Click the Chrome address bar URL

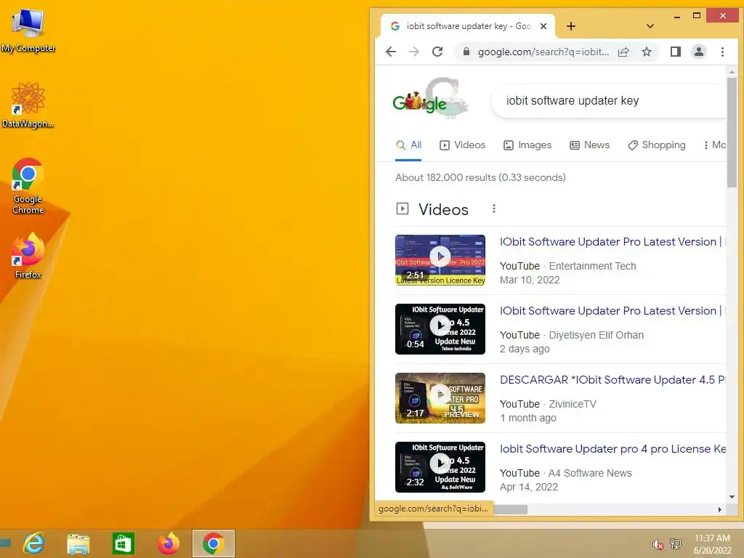(543, 52)
